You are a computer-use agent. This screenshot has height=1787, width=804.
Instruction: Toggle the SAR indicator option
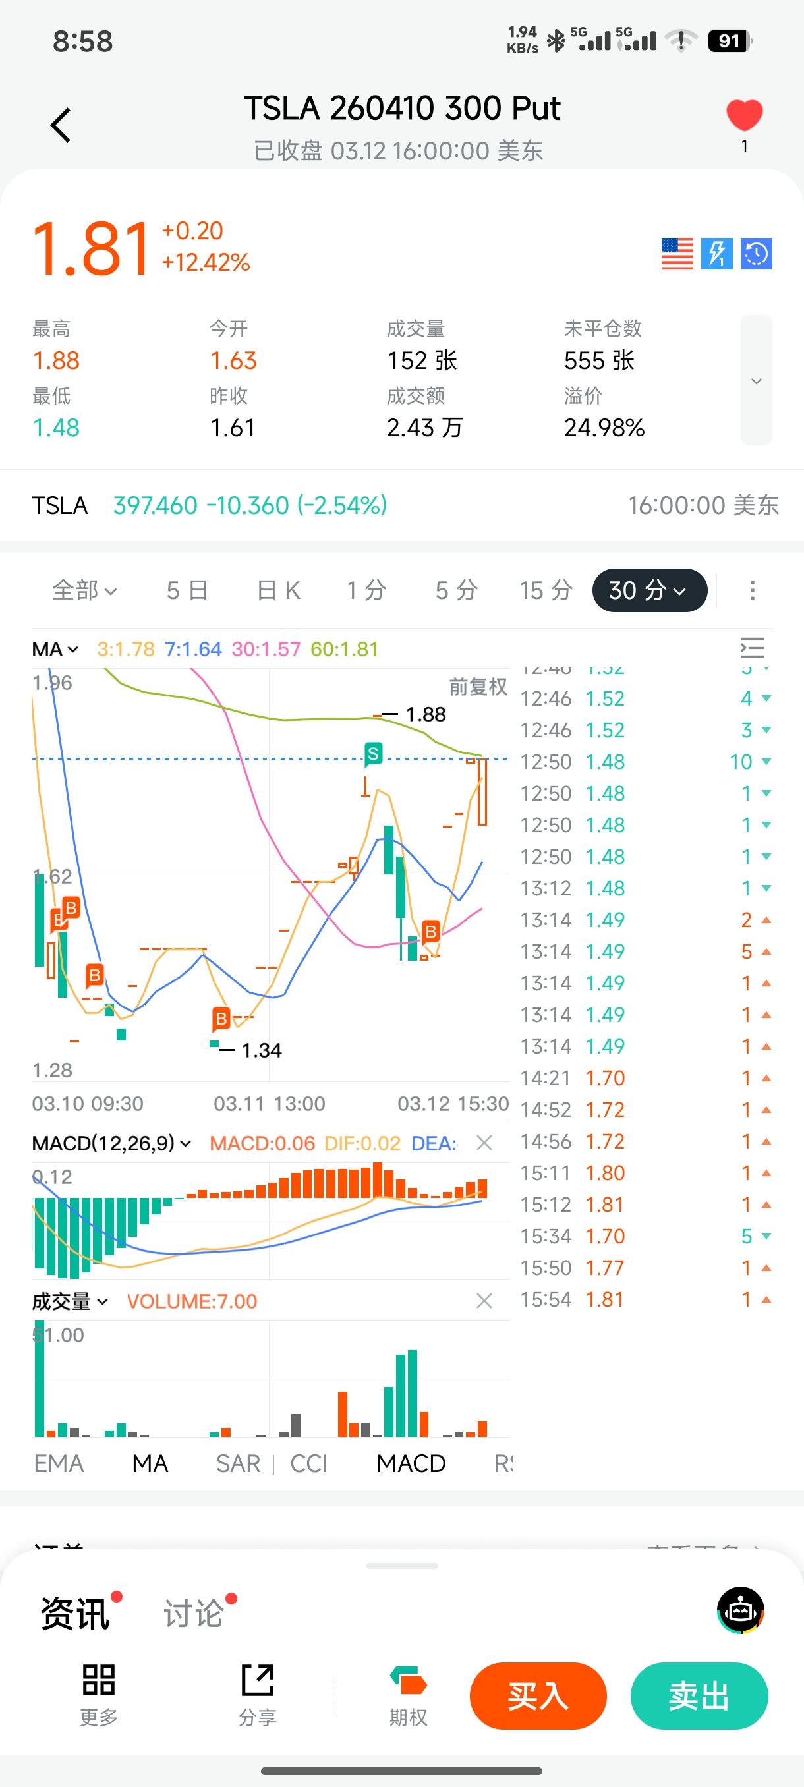click(x=238, y=1463)
